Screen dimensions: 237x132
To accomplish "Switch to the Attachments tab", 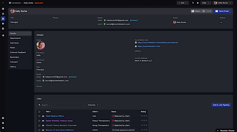I will [x=16, y=38].
